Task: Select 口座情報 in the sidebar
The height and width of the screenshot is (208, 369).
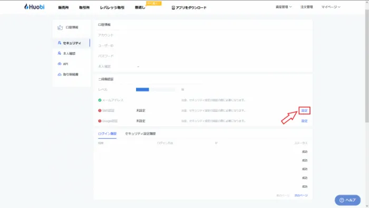Action: click(72, 27)
